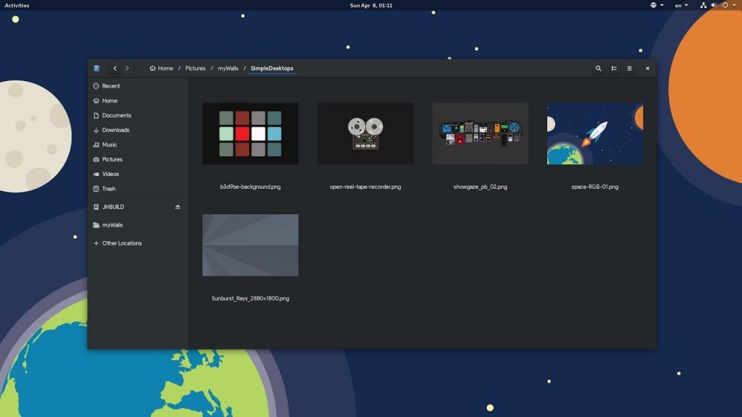Viewport: 742px width, 417px height.
Task: Click the Files app icon in header bar
Action: click(96, 69)
